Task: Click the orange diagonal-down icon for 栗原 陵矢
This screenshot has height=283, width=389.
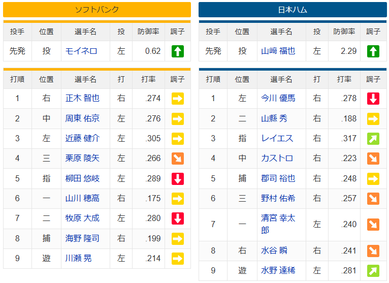Action: (x=178, y=159)
